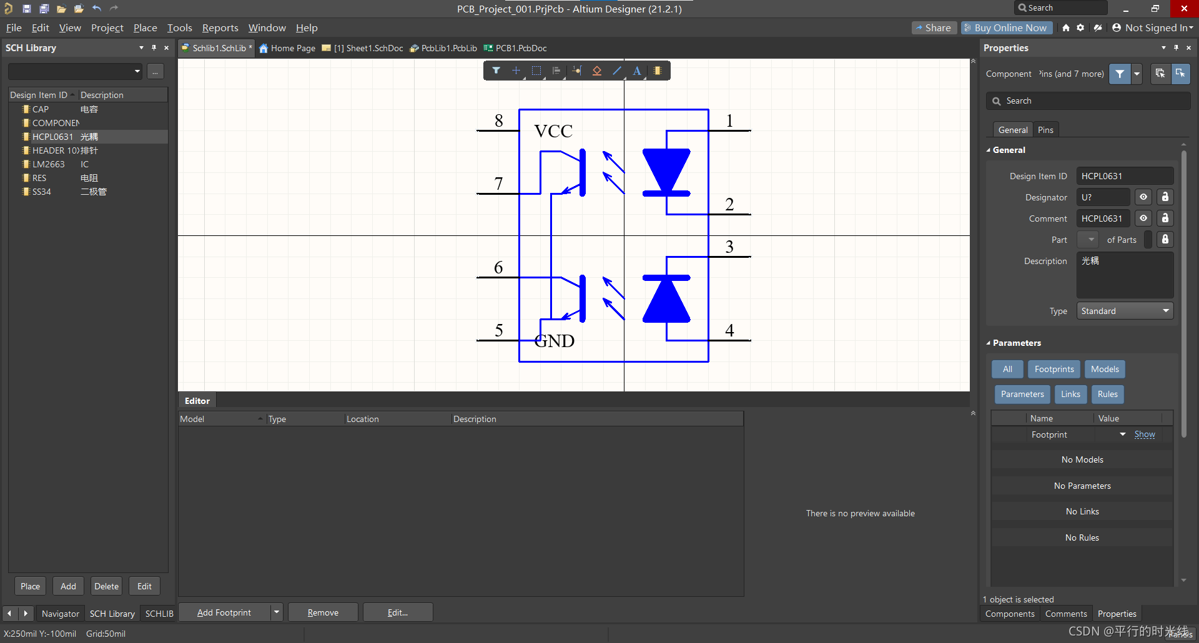
Task: Click the Buy Online Now button
Action: [1007, 27]
